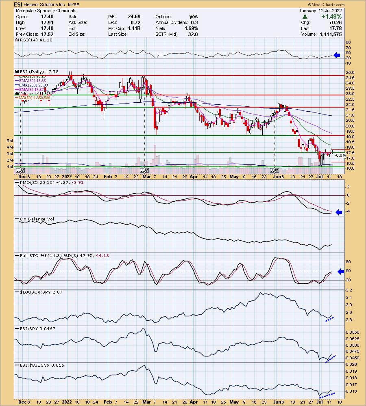This screenshot has height=406, width=366.
Task: Click the company name Element Solutions Inc.
Action: click(x=45, y=4)
